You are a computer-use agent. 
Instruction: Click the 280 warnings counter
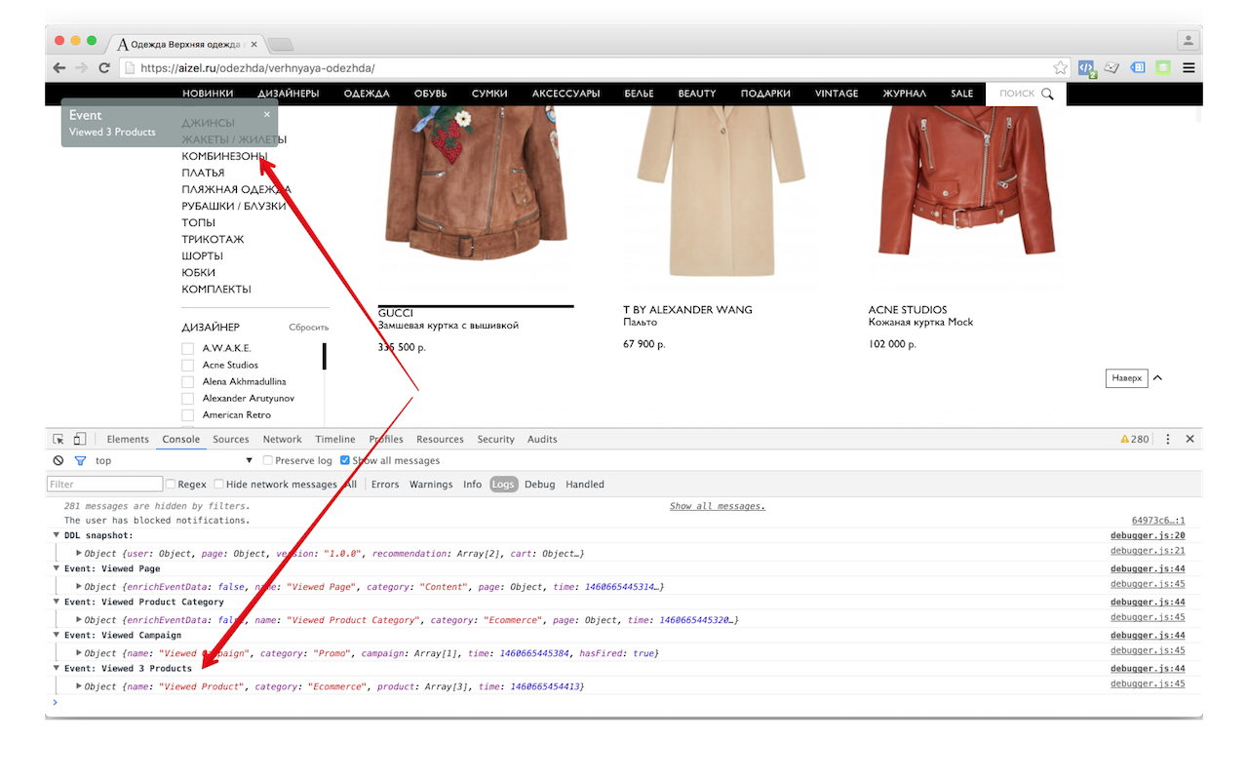[x=1135, y=440]
